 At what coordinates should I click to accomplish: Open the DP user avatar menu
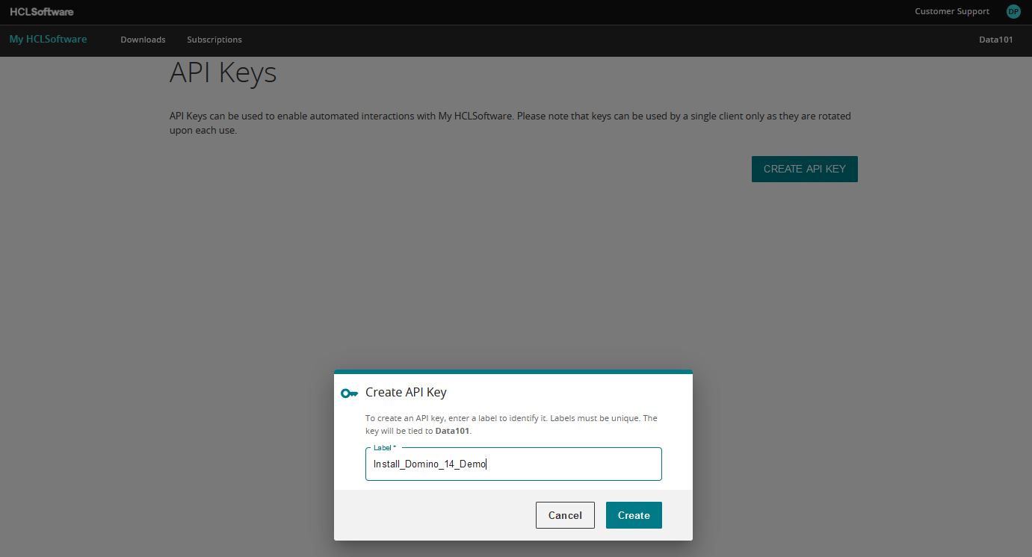(x=1013, y=11)
